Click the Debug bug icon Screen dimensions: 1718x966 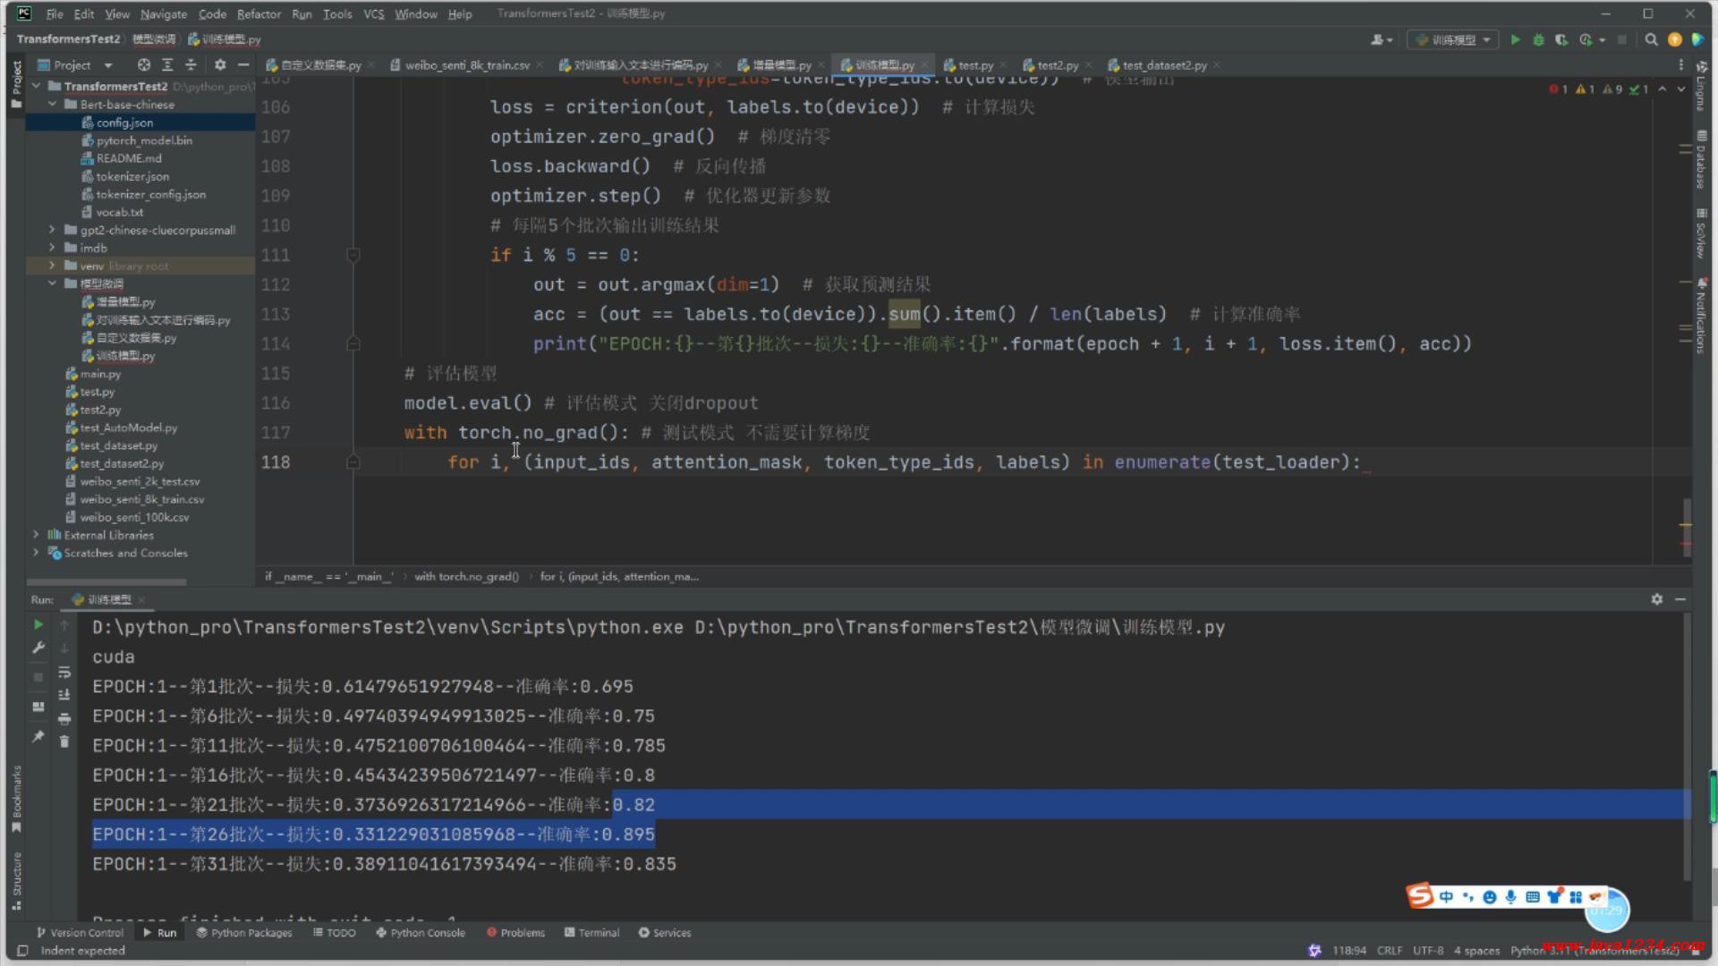(x=1538, y=39)
